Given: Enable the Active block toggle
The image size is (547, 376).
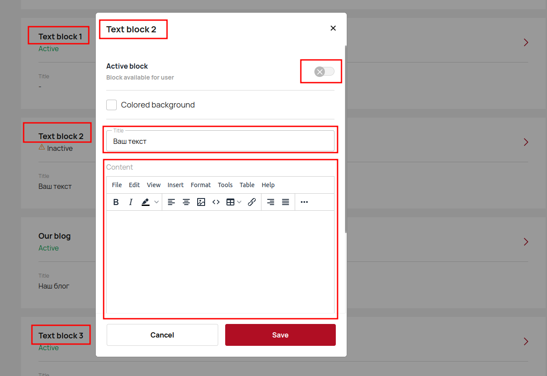Looking at the screenshot, I should [x=324, y=72].
